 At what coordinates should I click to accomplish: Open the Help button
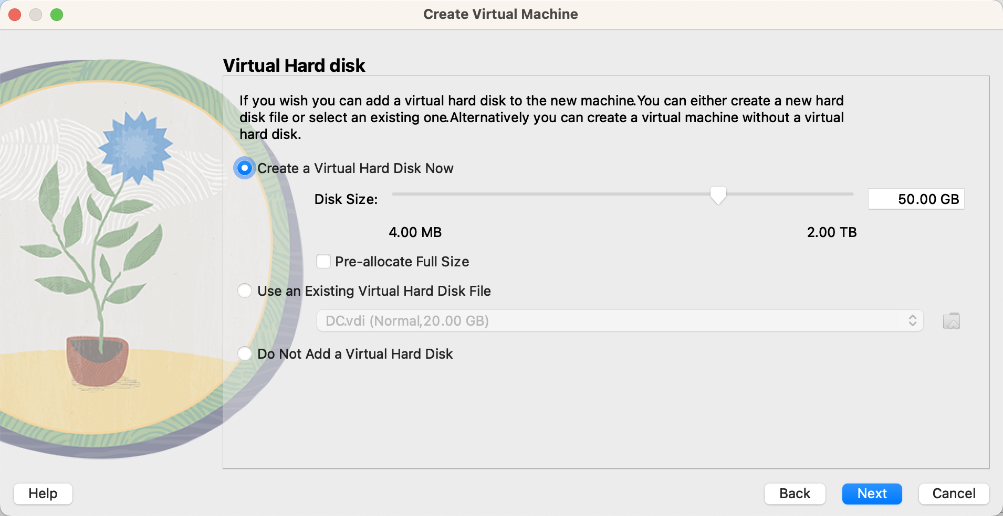43,493
